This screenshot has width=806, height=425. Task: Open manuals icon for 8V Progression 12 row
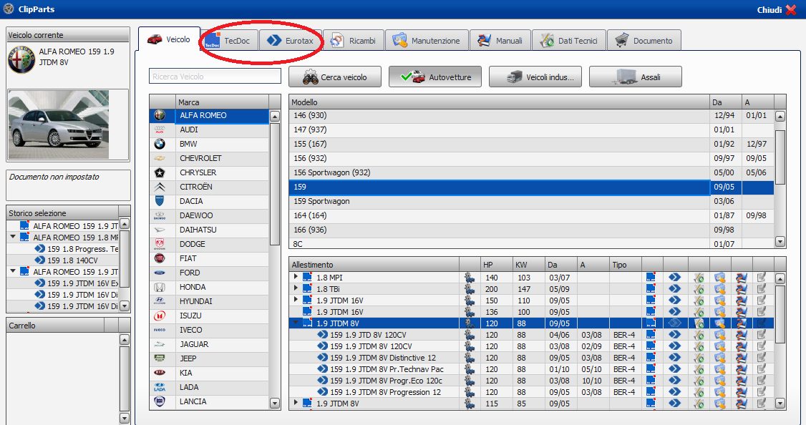pos(741,392)
